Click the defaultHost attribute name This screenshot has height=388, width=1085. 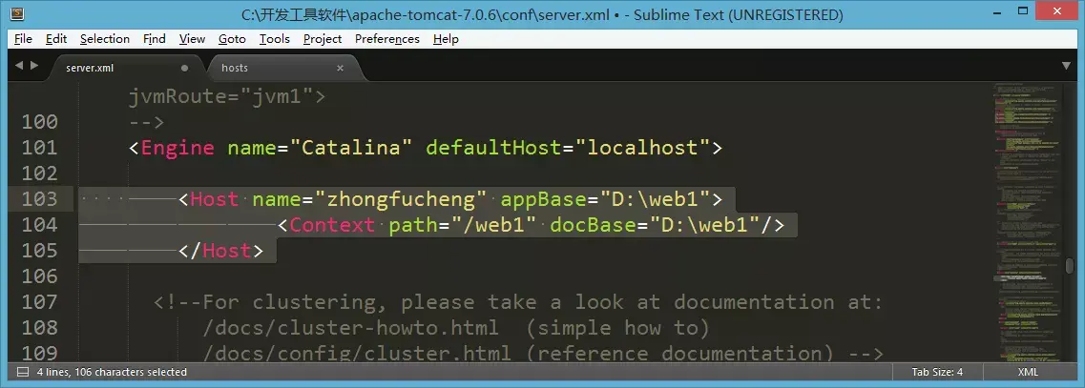point(494,148)
